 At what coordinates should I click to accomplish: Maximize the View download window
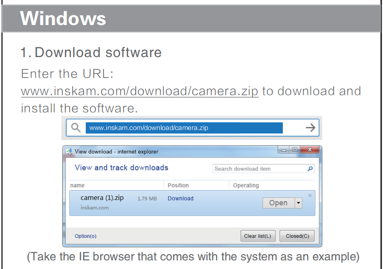(x=295, y=149)
